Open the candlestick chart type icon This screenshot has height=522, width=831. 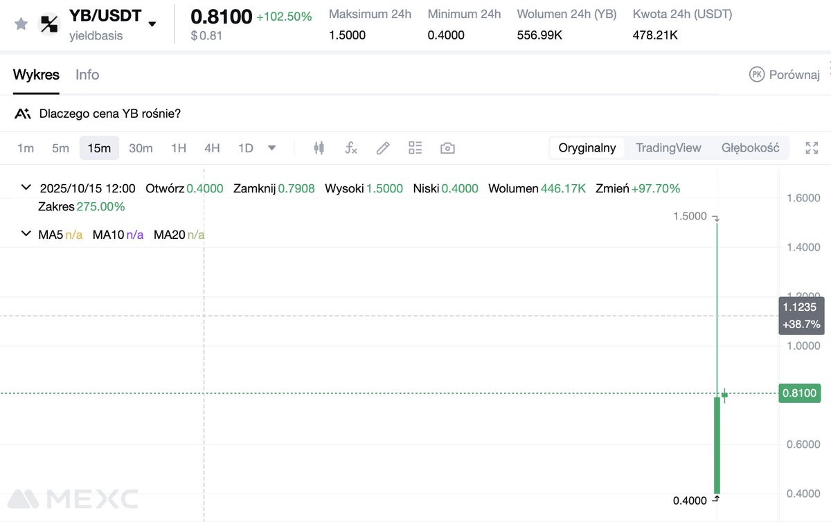coord(319,147)
